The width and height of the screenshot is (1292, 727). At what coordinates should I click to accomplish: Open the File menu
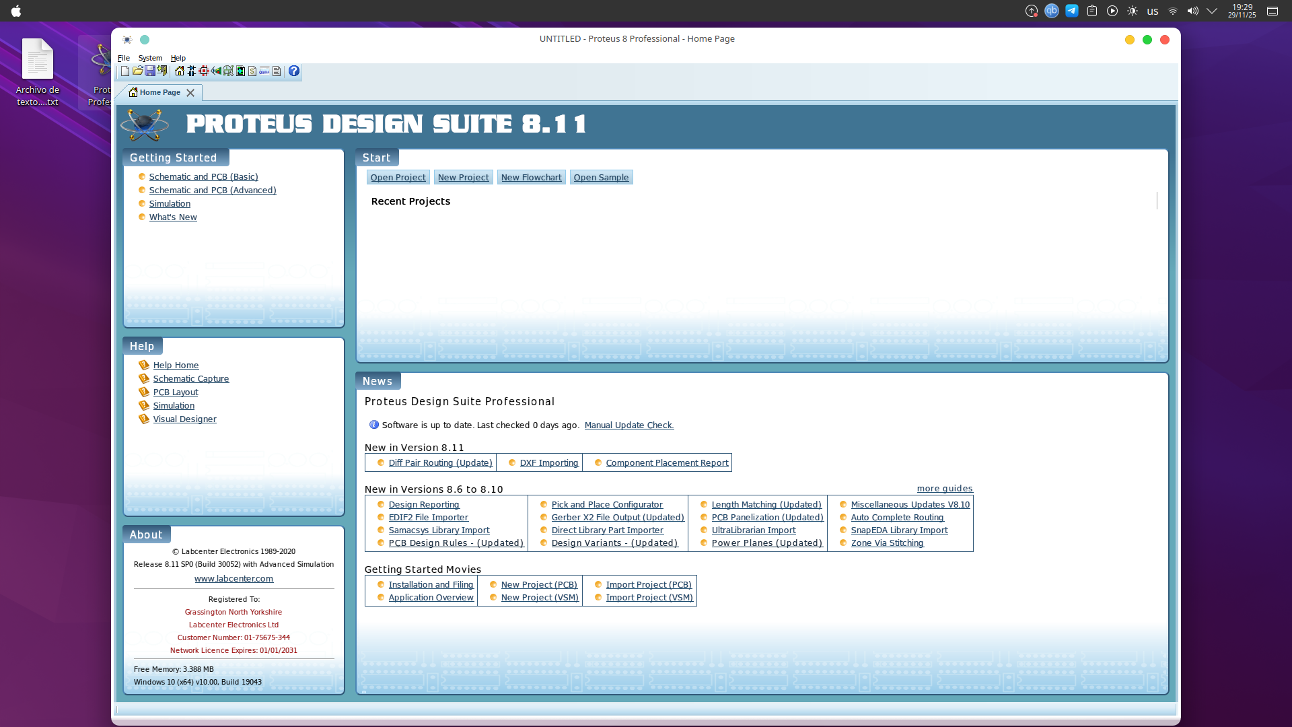124,58
